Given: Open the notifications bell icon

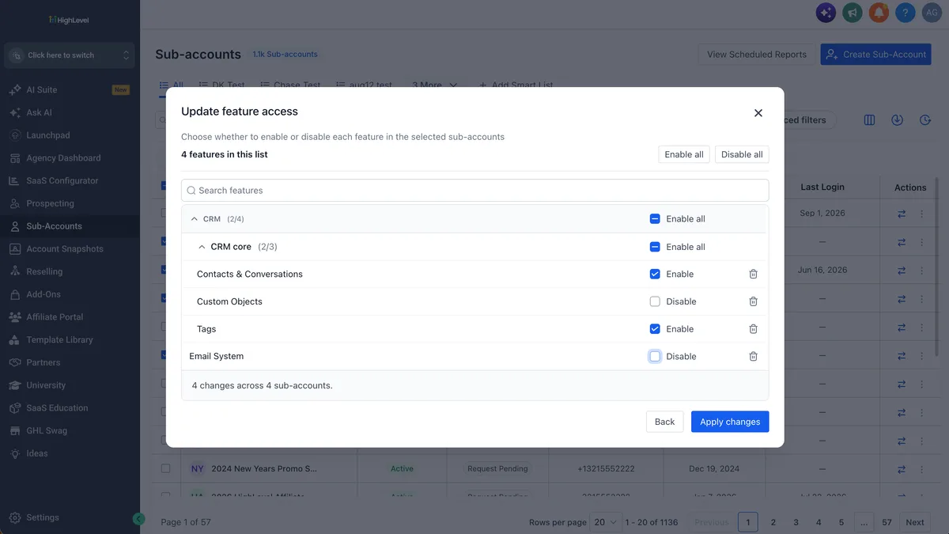Looking at the screenshot, I should 879,13.
